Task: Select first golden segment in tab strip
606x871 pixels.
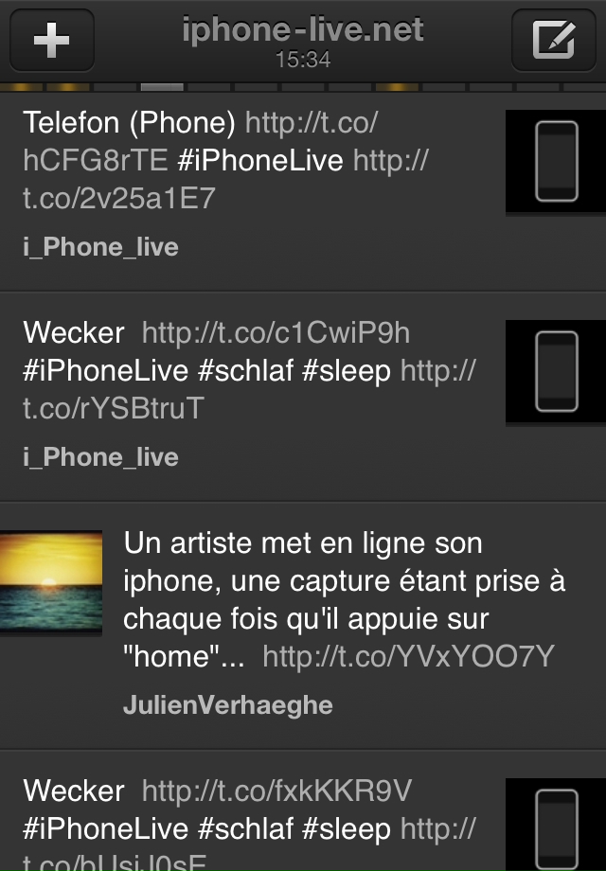Action: [x=21, y=87]
